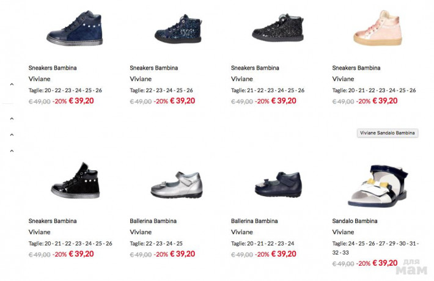Image resolution: width=434 pixels, height=281 pixels.
Task: Click the second chevron in left sidebar
Action: [x=12, y=119]
